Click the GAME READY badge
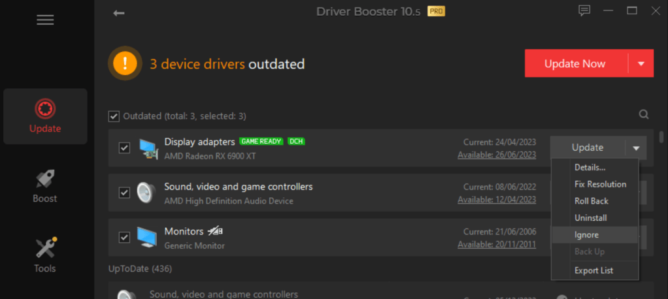The image size is (668, 299). click(x=261, y=141)
